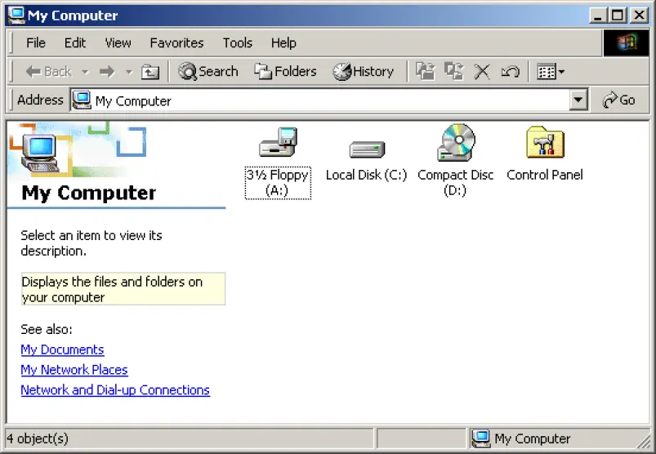Image resolution: width=656 pixels, height=454 pixels.
Task: Open the File menu
Action: 36,42
